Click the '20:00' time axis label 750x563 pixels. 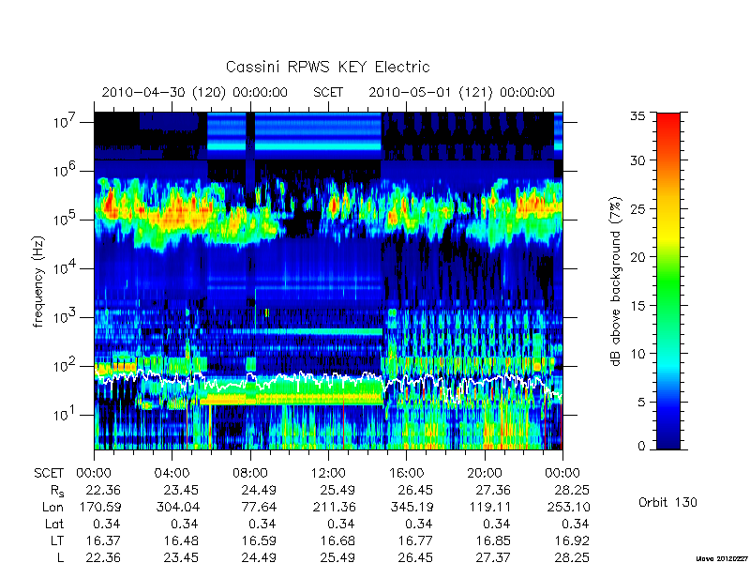[x=484, y=474]
